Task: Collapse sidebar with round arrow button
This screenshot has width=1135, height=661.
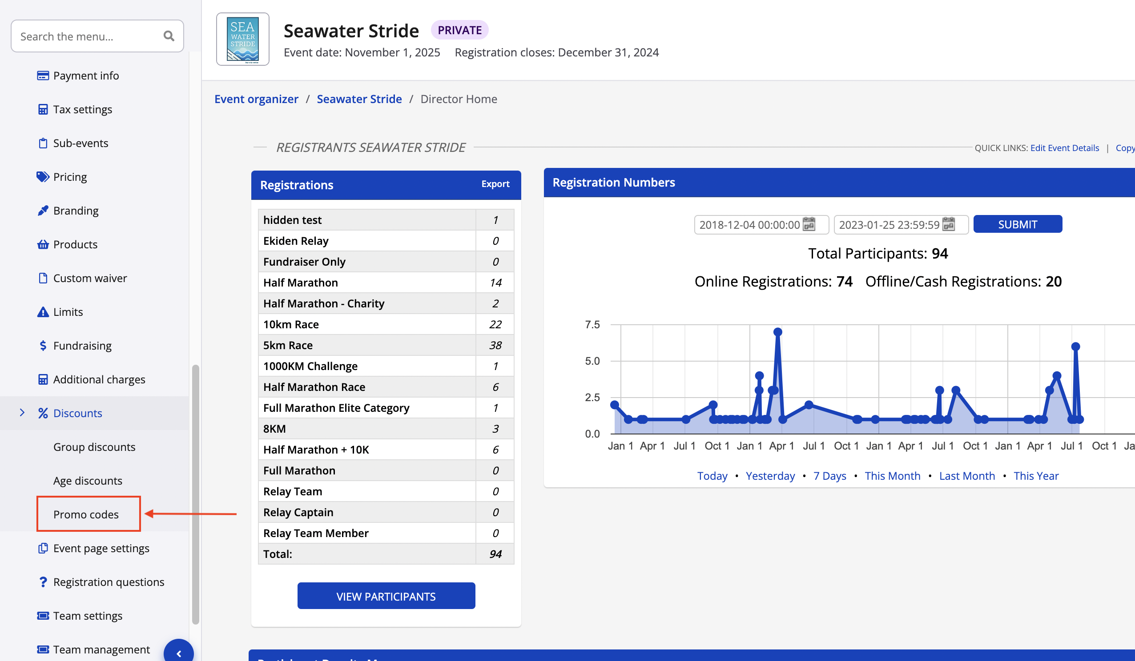Action: [x=179, y=653]
